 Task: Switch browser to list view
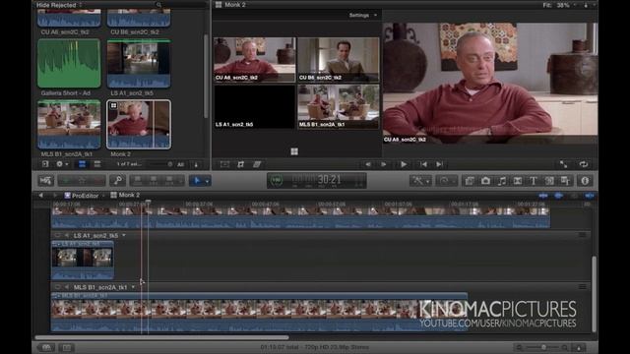coord(97,164)
